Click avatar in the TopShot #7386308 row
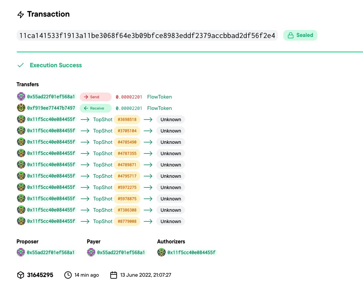The width and height of the screenshot is (363, 290). [21, 209]
